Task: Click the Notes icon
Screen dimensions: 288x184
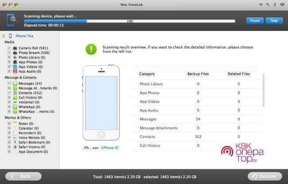Action: point(15,124)
